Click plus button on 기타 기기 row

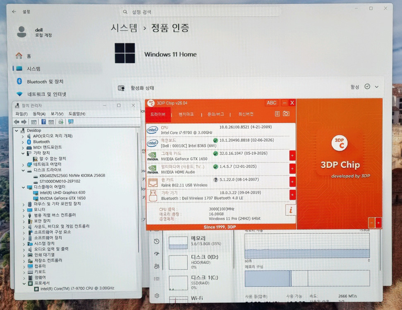point(292,195)
